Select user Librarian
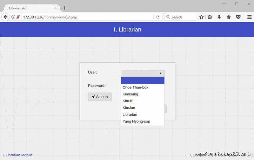 pyautogui.click(x=143, y=115)
